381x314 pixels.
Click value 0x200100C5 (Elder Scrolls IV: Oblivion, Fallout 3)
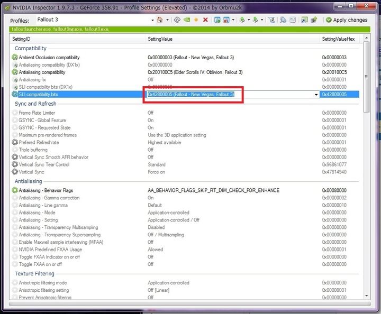(x=195, y=72)
